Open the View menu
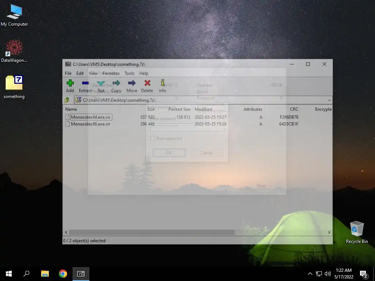This screenshot has height=281, width=375. (93, 73)
